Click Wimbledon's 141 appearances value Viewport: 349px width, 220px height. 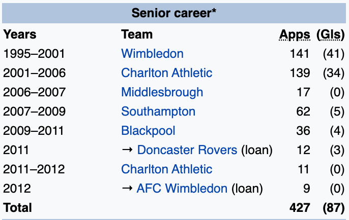click(300, 53)
